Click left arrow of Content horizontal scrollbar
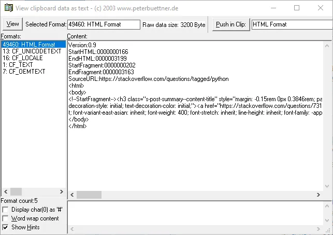333x235 pixels. click(x=72, y=195)
